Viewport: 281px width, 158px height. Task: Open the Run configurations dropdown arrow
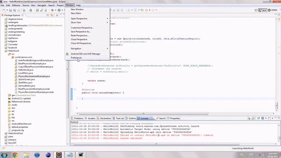pyautogui.click(x=62, y=10)
